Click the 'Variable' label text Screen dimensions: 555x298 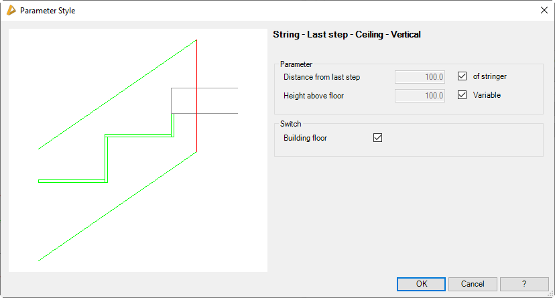click(x=487, y=95)
